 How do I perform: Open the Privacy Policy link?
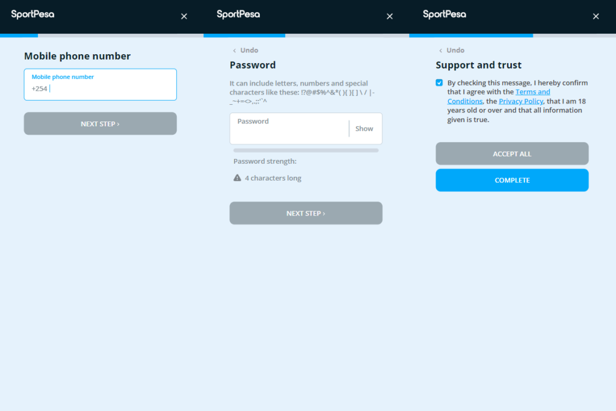coord(521,101)
